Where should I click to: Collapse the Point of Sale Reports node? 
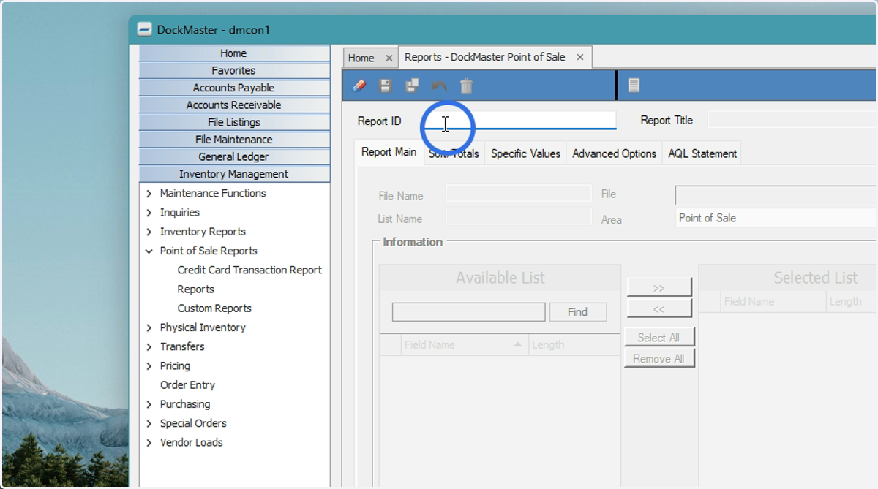149,251
